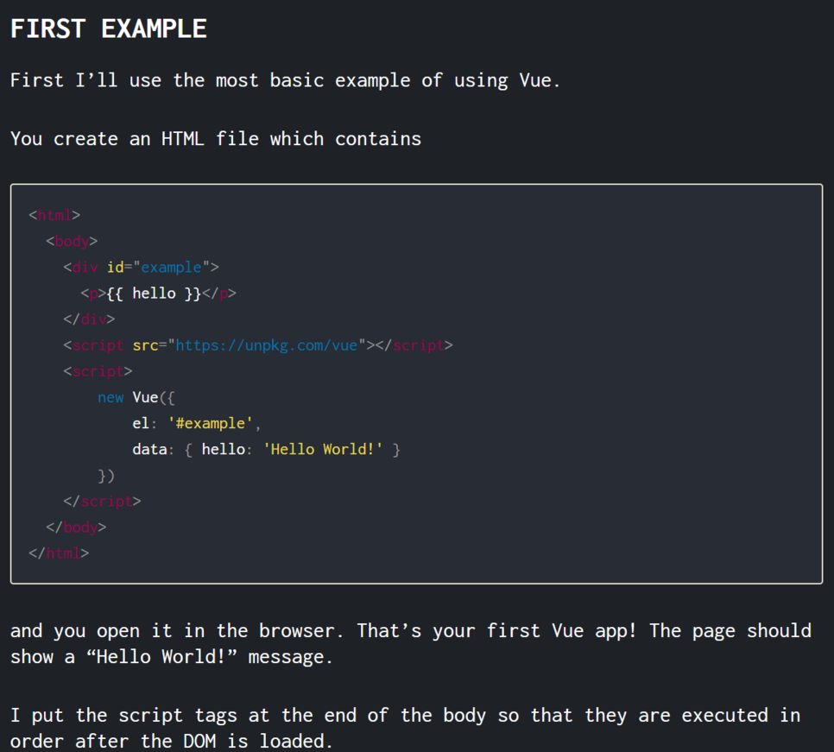Click the 'new' keyword in the code
The image size is (834, 752).
(x=111, y=397)
